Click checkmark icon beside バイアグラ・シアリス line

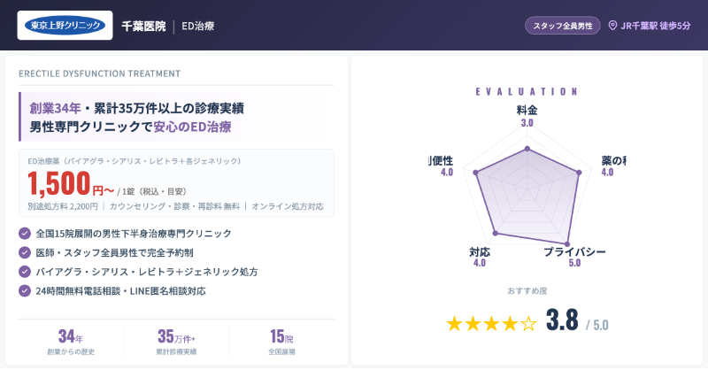[24, 271]
